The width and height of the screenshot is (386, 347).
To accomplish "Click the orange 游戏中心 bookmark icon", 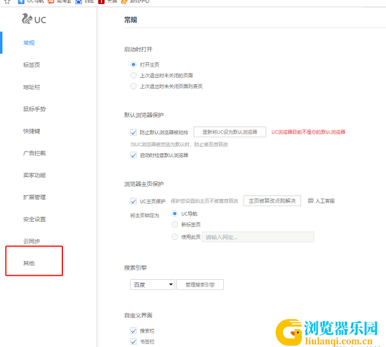I will pyautogui.click(x=124, y=2).
